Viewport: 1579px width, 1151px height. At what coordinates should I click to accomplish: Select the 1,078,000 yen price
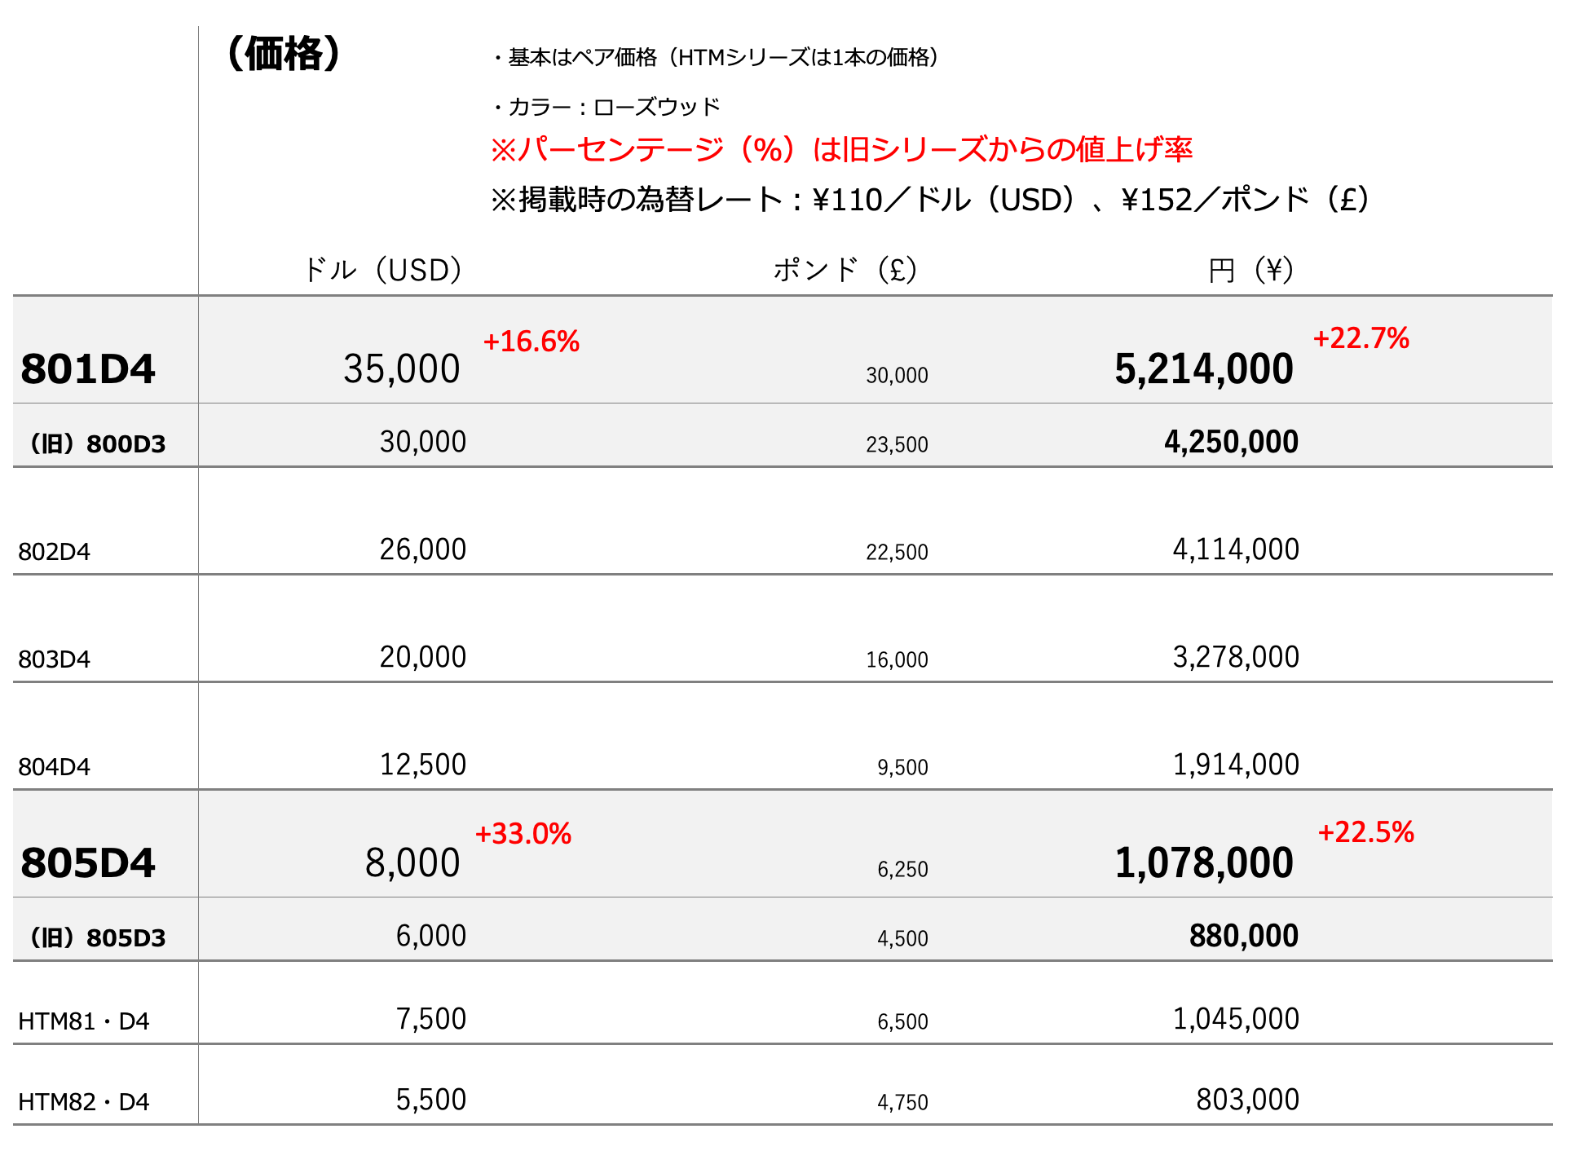tap(1203, 863)
